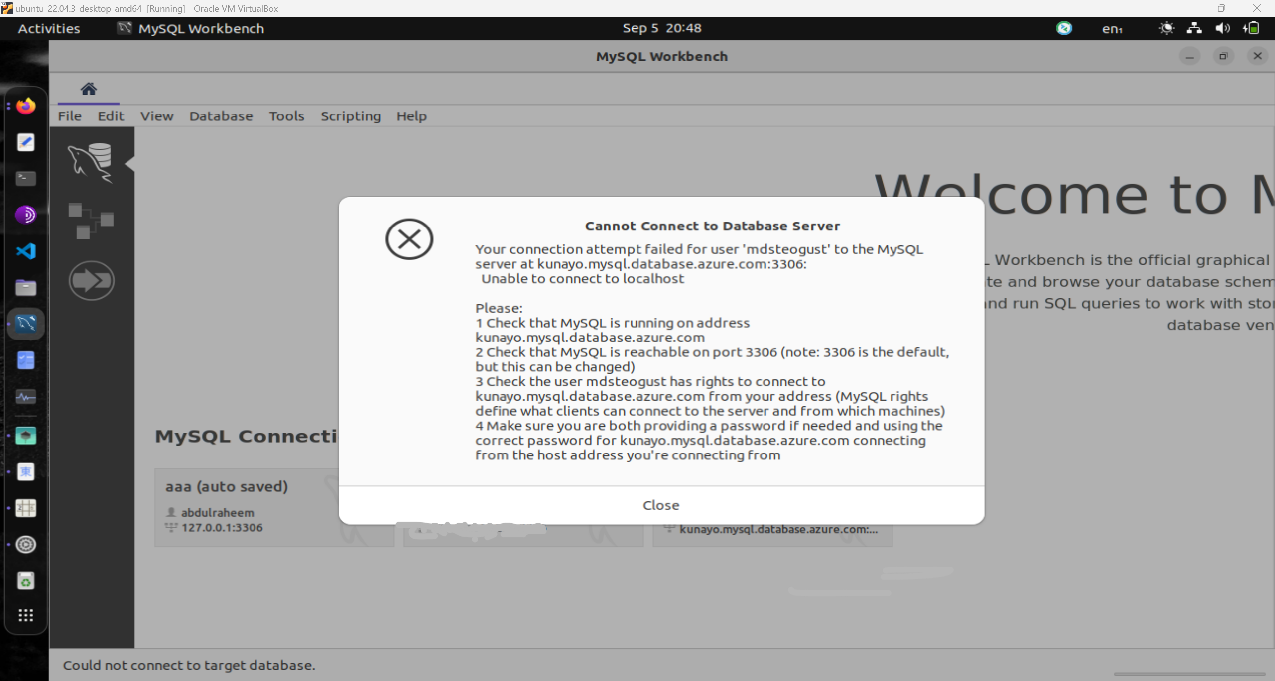
Task: Open the Scripting menu
Action: (x=351, y=116)
